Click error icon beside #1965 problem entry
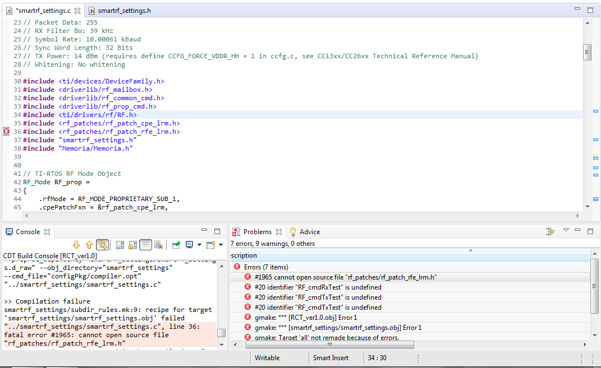601x368 pixels. (247, 277)
